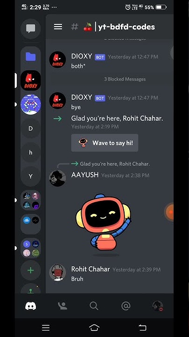Open the hamburger menu beside channel name

(x=58, y=27)
